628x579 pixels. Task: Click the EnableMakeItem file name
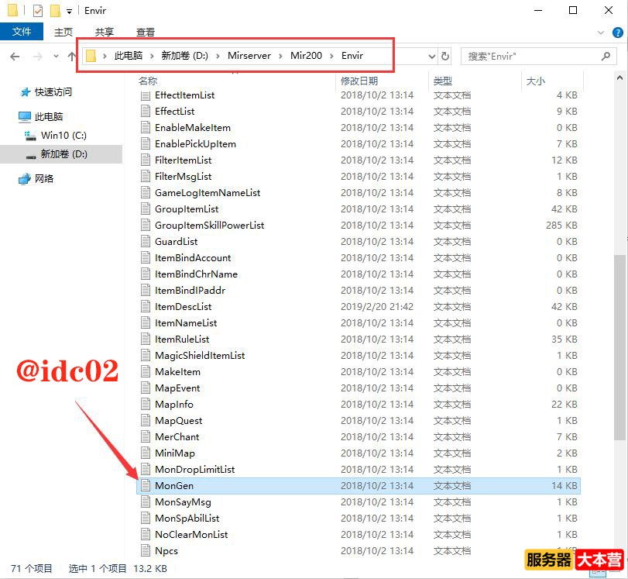[193, 128]
